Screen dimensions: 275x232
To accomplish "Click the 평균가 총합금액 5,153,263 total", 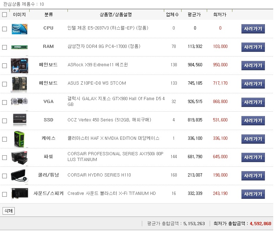I will coord(176,224).
